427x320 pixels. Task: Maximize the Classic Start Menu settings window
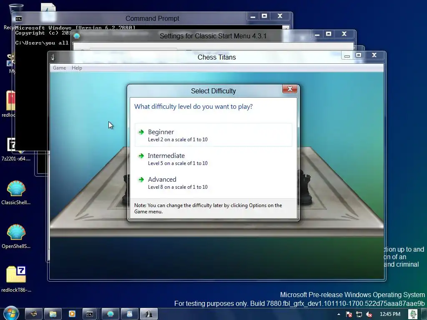pyautogui.click(x=329, y=34)
